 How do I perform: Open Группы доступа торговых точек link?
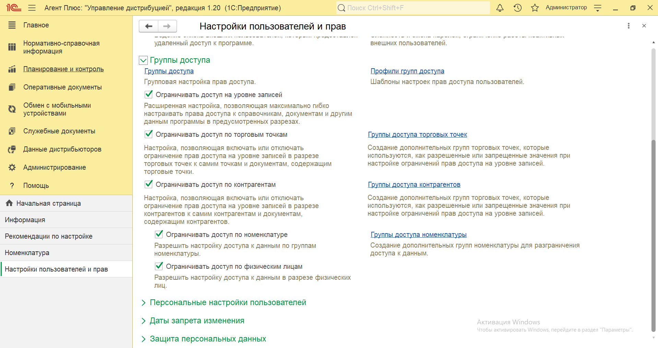point(418,134)
